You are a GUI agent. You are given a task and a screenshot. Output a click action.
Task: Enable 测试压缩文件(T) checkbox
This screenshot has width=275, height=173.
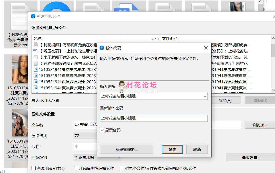click(34, 168)
